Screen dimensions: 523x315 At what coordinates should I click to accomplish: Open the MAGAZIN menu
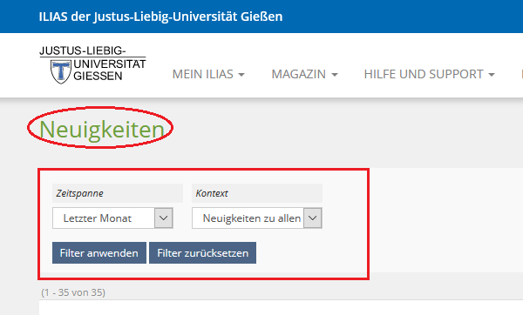(x=304, y=74)
